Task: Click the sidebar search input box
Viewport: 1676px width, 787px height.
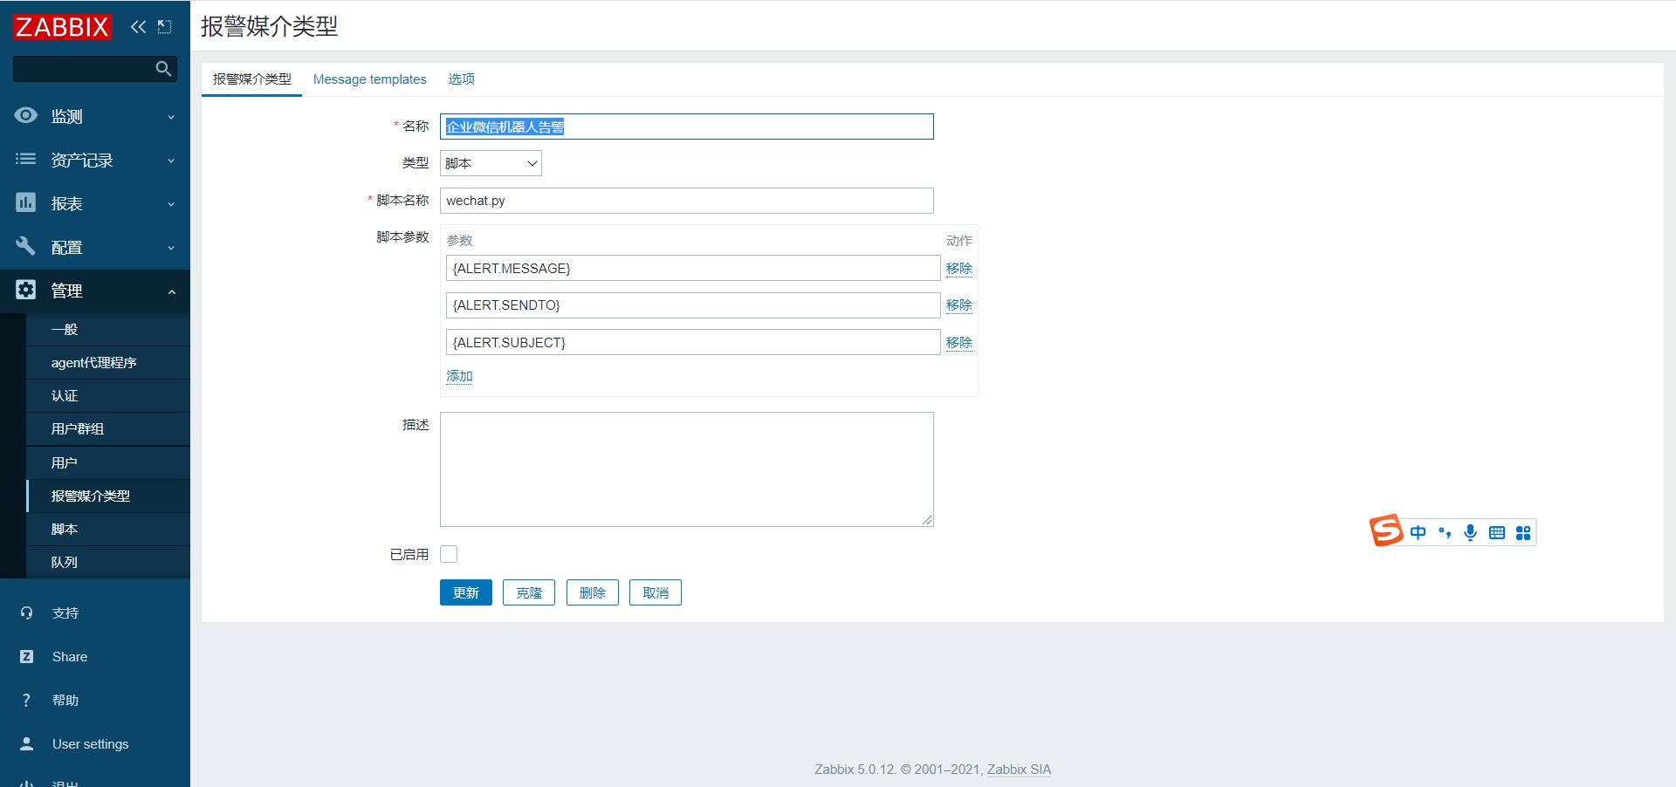Action: pyautogui.click(x=95, y=68)
